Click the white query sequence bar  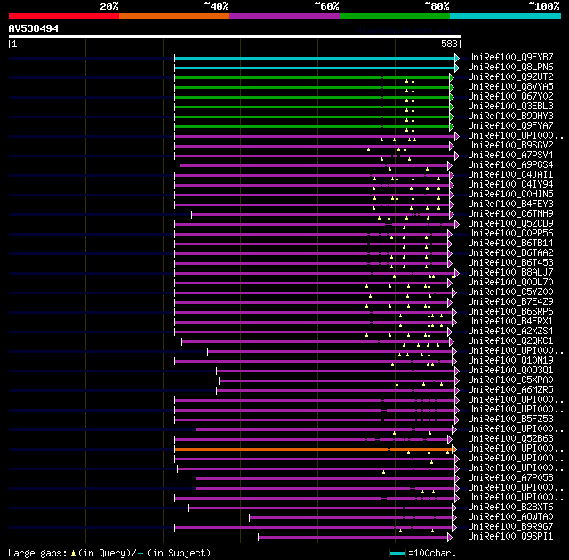pyautogui.click(x=235, y=36)
